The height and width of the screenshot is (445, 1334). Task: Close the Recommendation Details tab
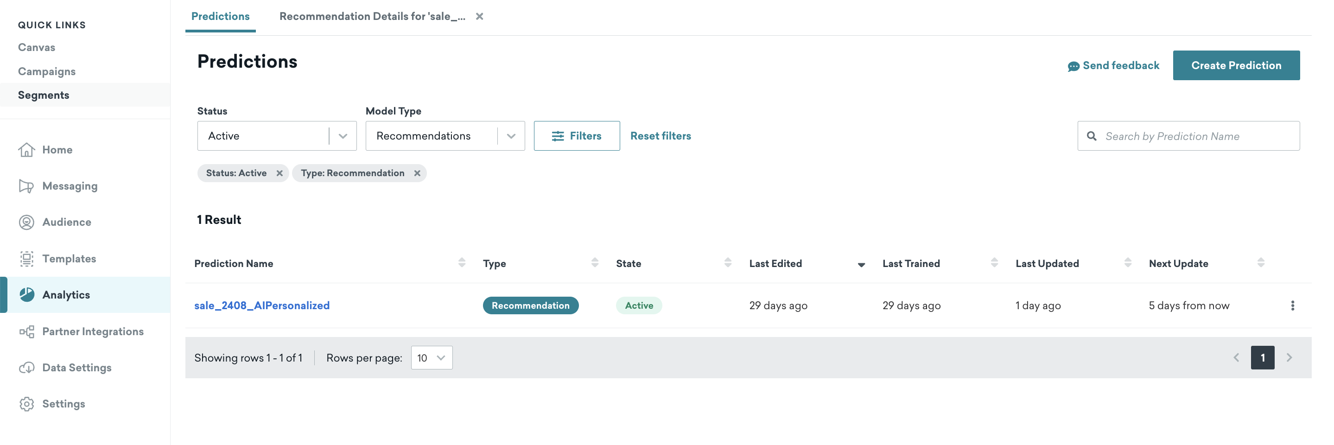tap(480, 17)
